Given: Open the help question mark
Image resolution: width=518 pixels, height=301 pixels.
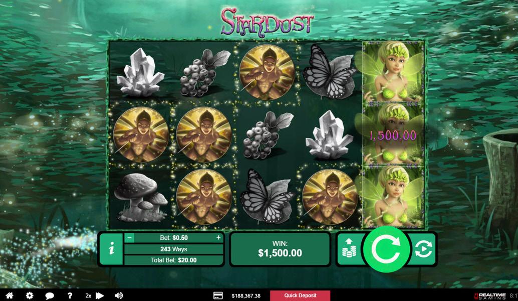Looking at the screenshot, I should pyautogui.click(x=70, y=295).
